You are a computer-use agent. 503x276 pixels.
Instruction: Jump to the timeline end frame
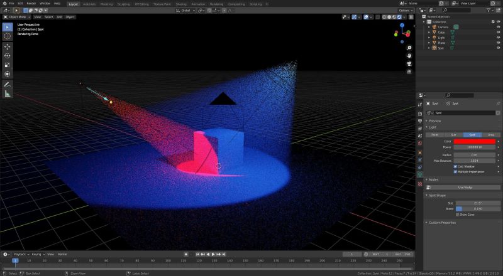click(224, 254)
